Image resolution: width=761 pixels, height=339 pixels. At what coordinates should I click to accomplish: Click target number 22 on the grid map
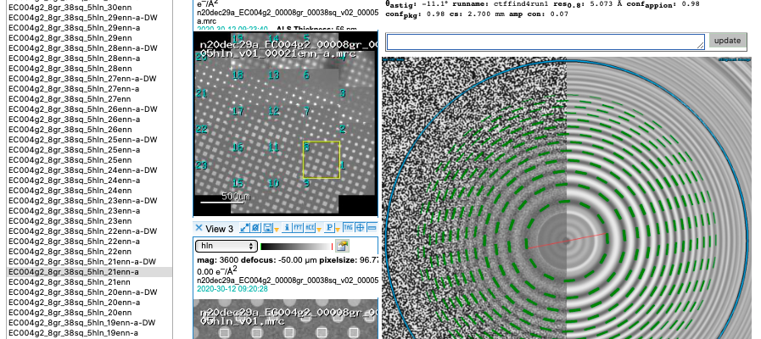tap(201, 130)
